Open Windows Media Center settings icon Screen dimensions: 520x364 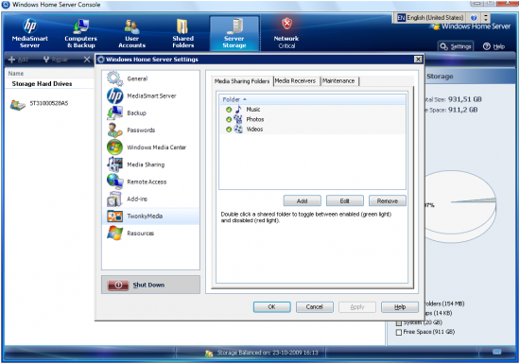tap(114, 147)
